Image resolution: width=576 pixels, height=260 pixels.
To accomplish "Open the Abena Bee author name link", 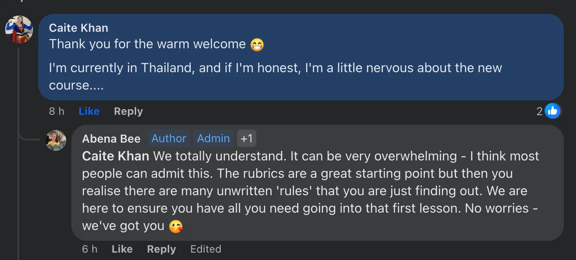I will coord(111,139).
